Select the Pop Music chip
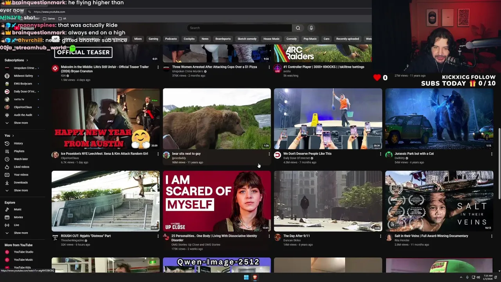Image resolution: width=501 pixels, height=282 pixels. (x=310, y=39)
